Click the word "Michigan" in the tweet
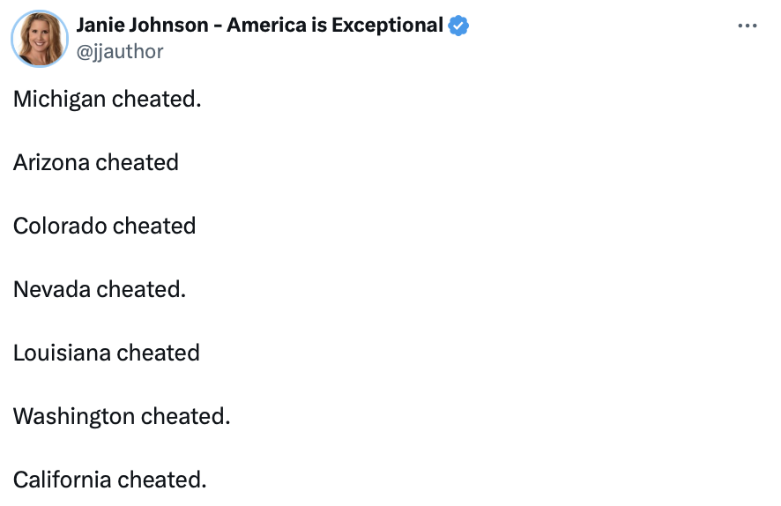This screenshot has width=781, height=506. [x=59, y=99]
